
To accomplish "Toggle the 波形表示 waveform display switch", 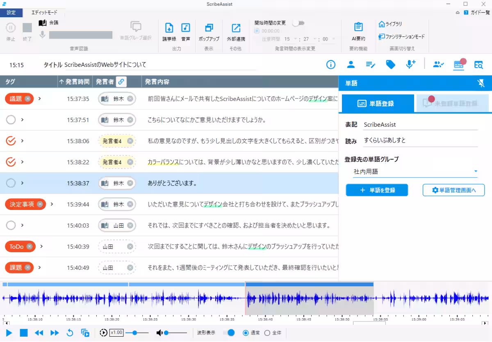I will pos(230,333).
